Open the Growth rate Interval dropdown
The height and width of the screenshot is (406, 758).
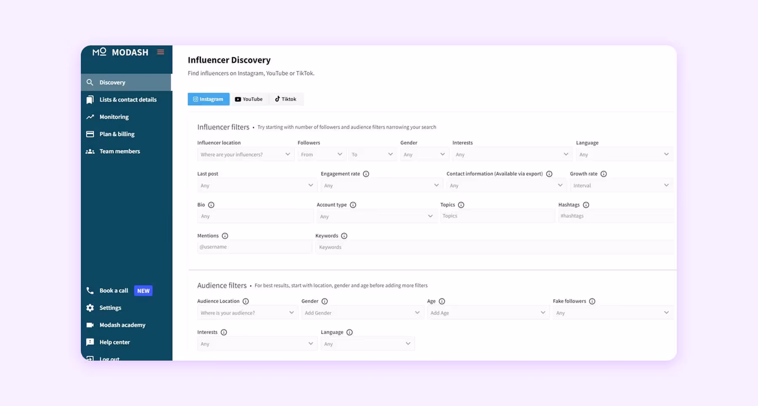point(621,185)
